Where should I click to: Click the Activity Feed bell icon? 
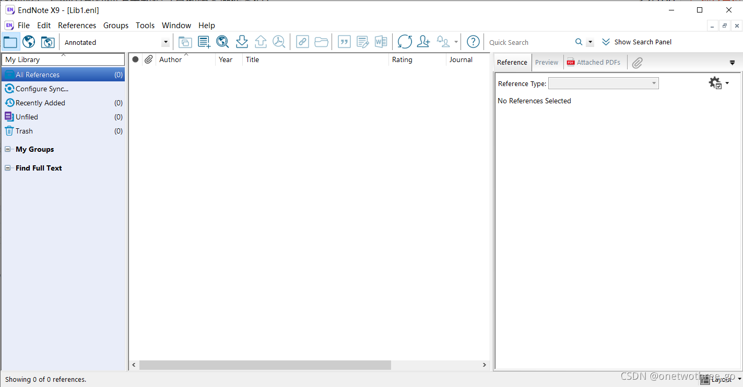tap(443, 42)
